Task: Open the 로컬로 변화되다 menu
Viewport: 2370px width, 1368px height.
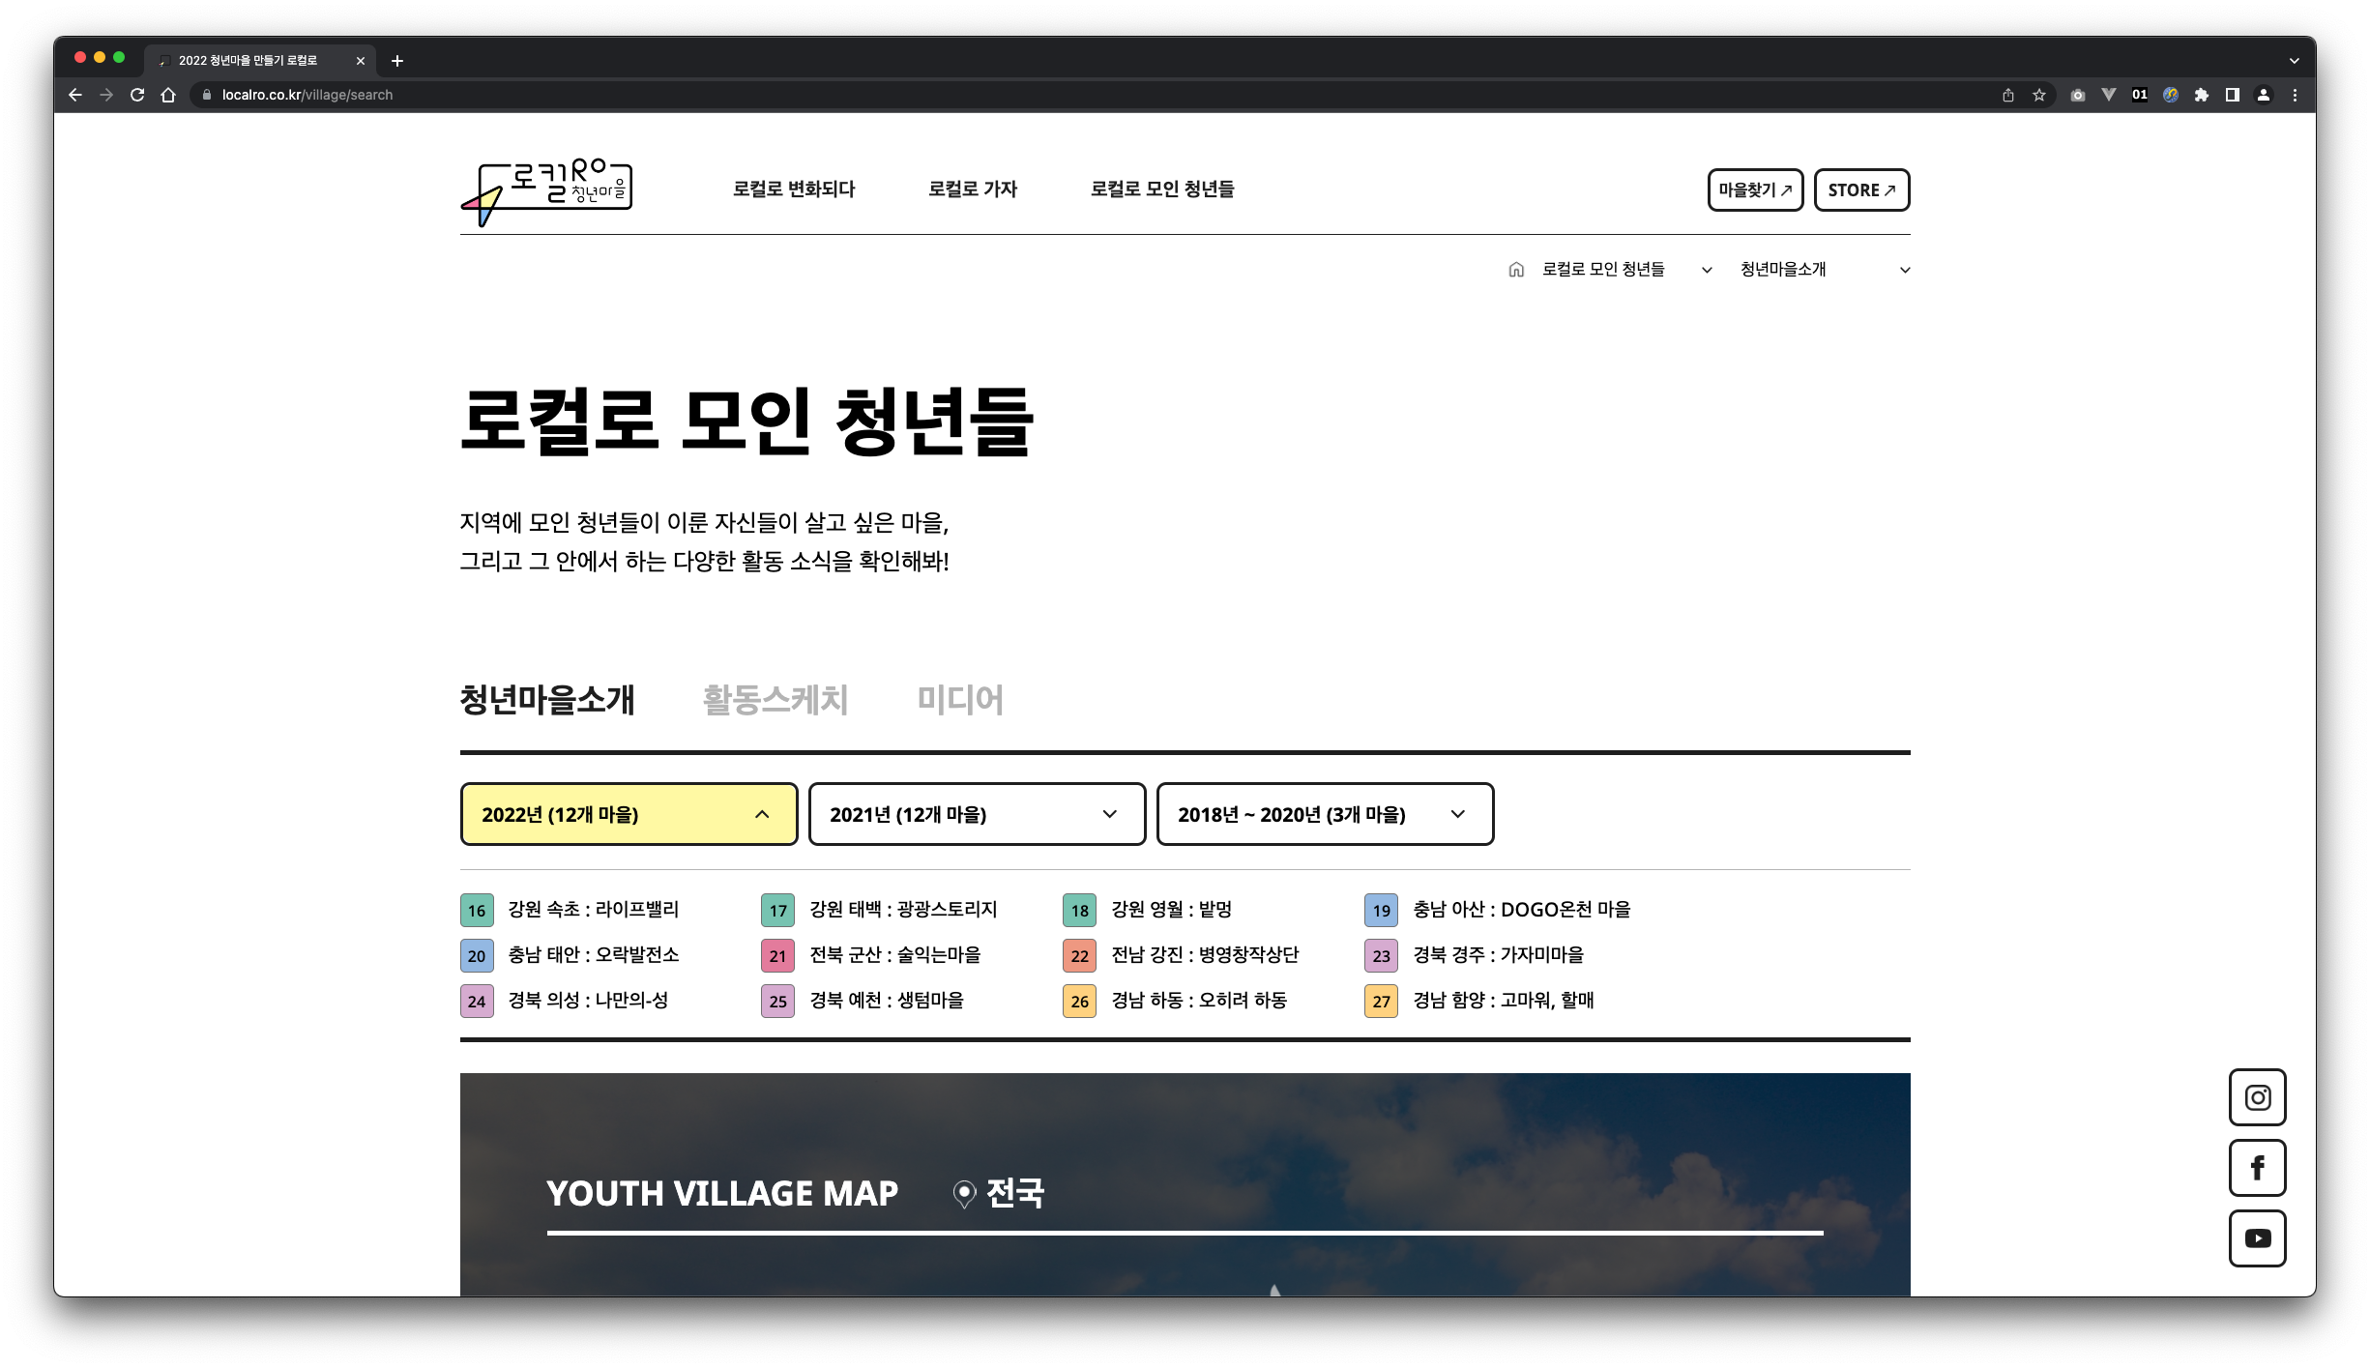Action: 793,189
